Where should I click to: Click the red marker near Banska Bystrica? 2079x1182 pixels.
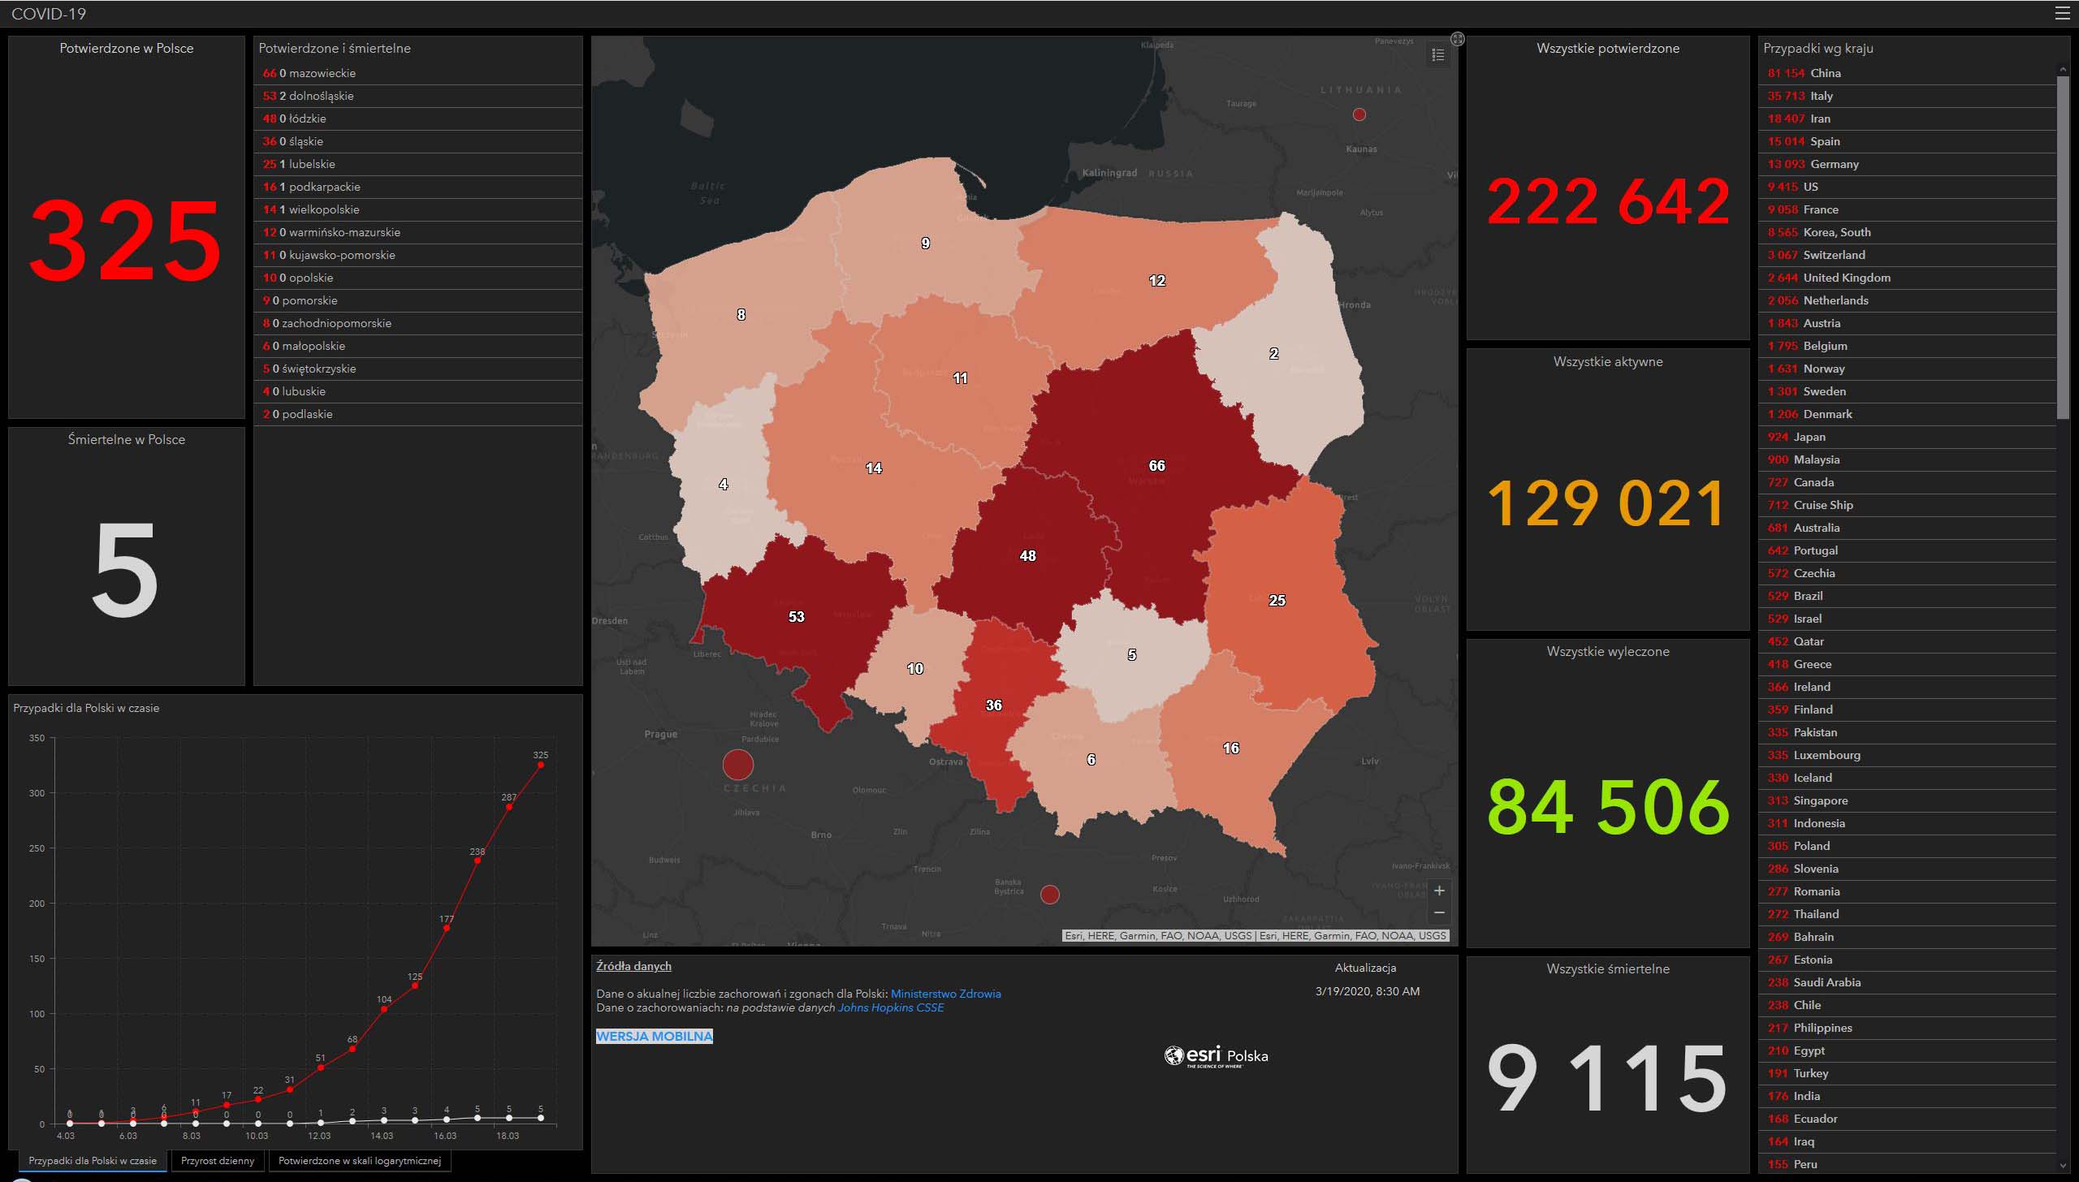pyautogui.click(x=1050, y=895)
